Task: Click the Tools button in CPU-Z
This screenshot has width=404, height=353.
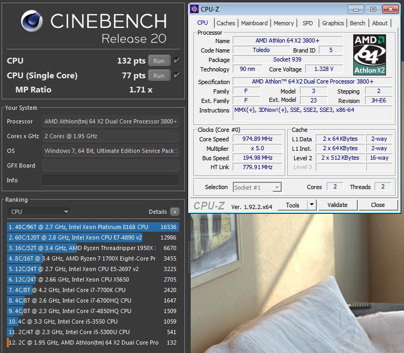Action: pos(293,205)
